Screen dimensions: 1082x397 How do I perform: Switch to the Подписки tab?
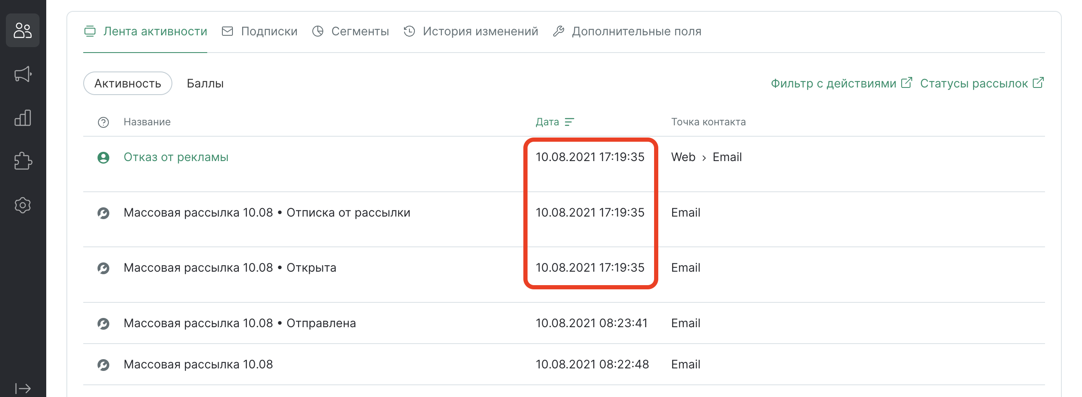pyautogui.click(x=259, y=31)
